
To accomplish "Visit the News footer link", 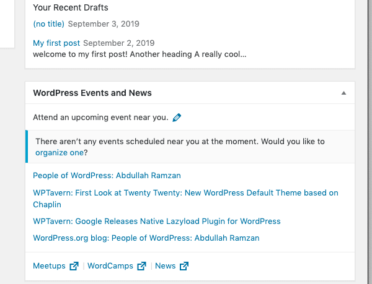I will click(166, 266).
